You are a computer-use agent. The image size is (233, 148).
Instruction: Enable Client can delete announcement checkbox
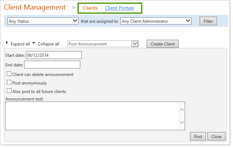tap(9, 74)
